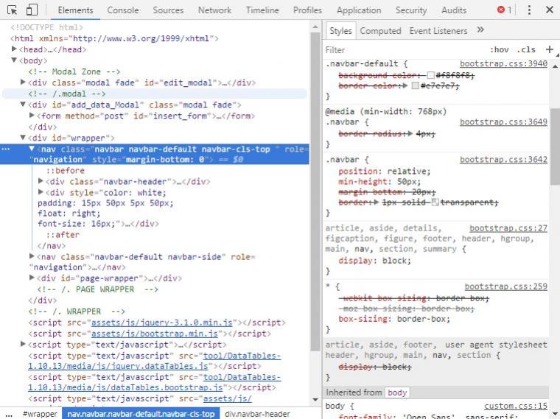Image resolution: width=560 pixels, height=419 pixels.
Task: Close the DevTools panel
Action: coord(550,10)
